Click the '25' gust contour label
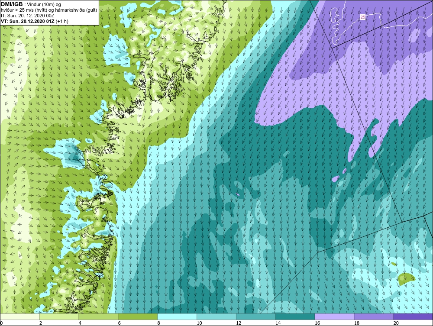Screen dimensions: 433x326 (x=363, y=17)
